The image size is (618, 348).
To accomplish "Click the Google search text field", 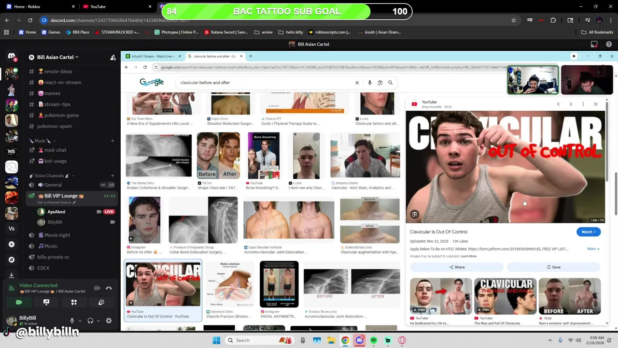I will (265, 83).
